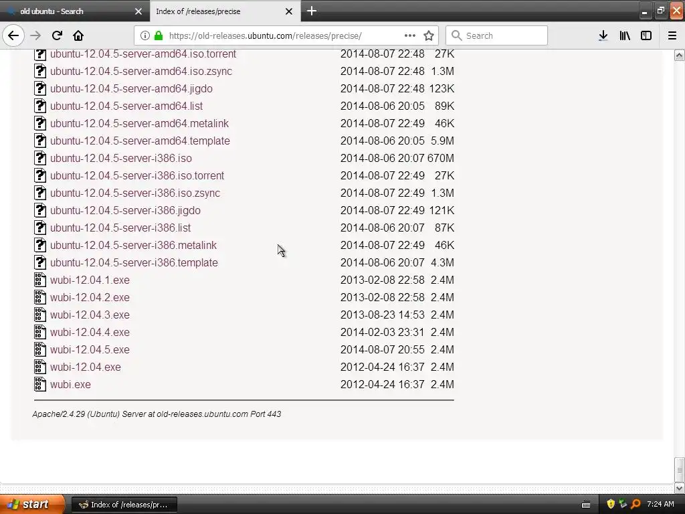685x514 pixels.
Task: Open the hamburger application menu
Action: [x=672, y=36]
